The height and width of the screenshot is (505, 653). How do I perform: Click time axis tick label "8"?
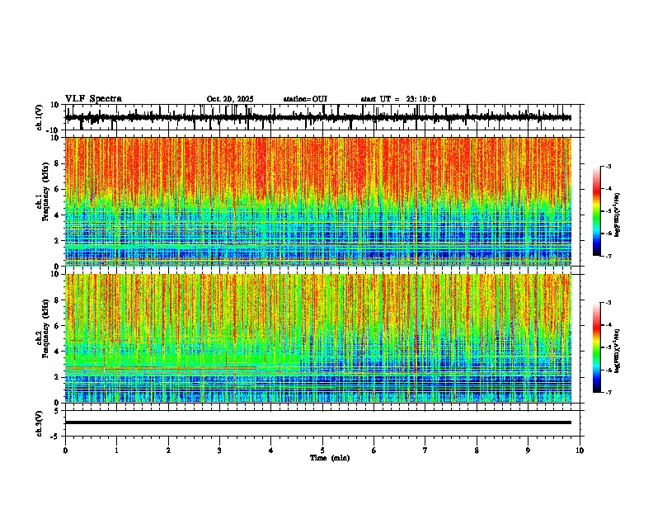(477, 451)
